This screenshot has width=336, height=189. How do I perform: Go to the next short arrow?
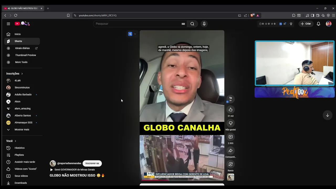click(x=327, y=115)
